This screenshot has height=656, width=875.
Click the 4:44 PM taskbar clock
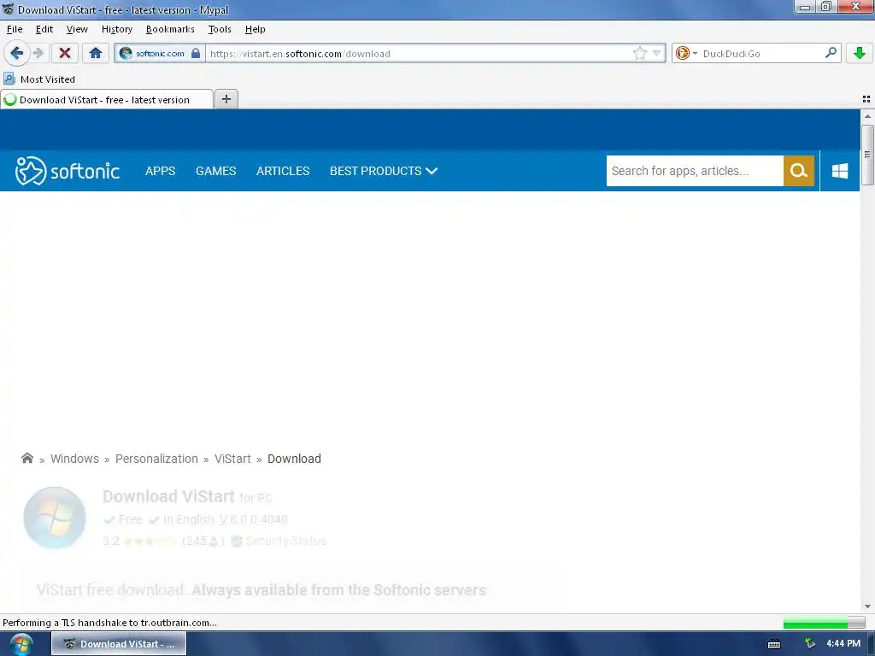[843, 644]
